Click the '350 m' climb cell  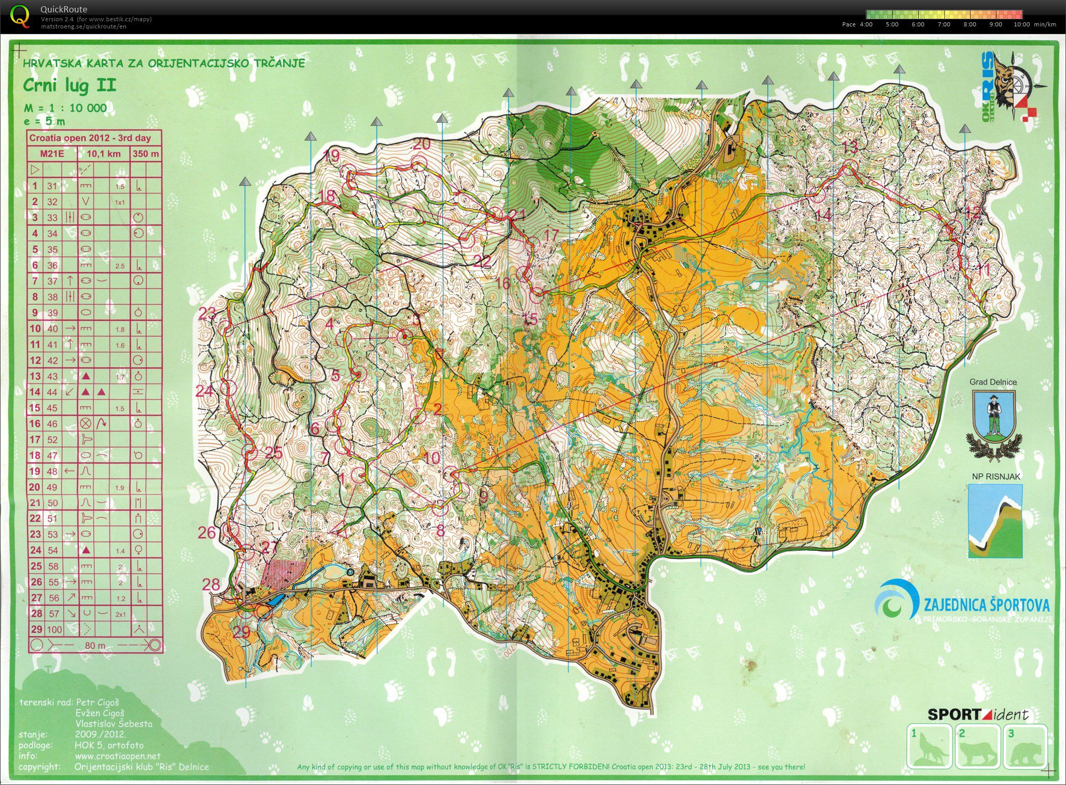pos(146,154)
